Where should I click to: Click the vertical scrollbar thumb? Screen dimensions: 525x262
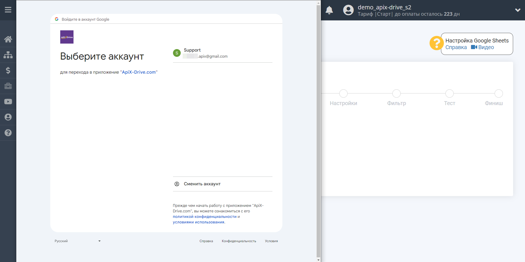318,131
